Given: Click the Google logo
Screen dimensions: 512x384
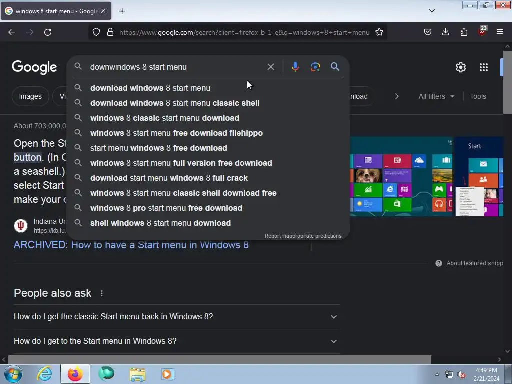Looking at the screenshot, I should tap(34, 67).
